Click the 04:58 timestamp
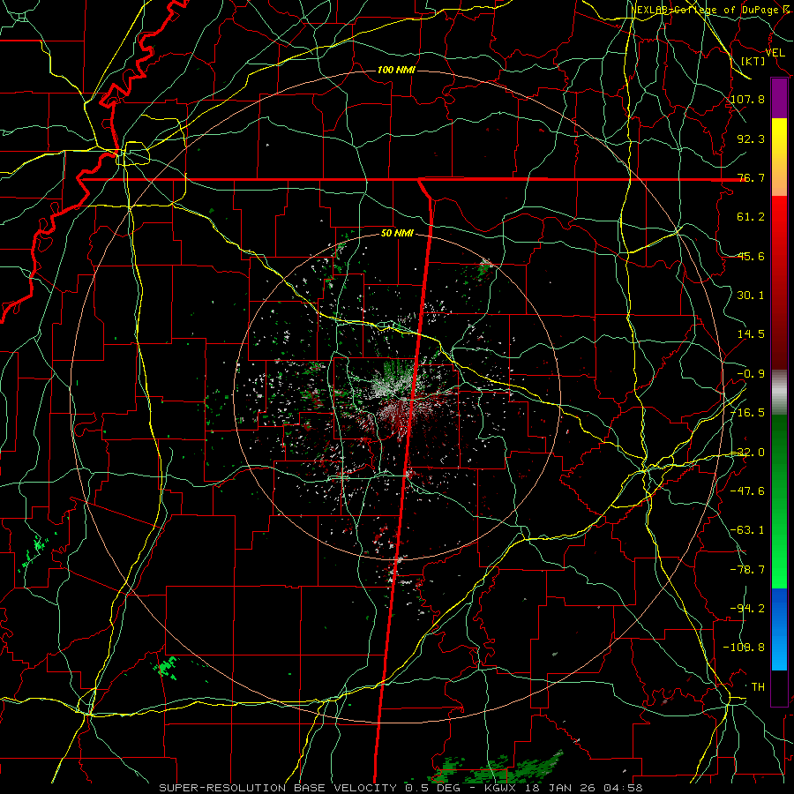Image resolution: width=794 pixels, height=794 pixels. 625,788
